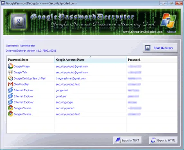184x150 pixels.
Task: Click the blurred password for tnagareshwar@gmail.com
Action: (135, 78)
